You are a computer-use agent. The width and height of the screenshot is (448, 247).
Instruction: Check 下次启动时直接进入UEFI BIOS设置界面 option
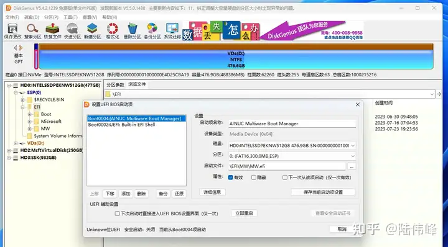tap(117, 213)
